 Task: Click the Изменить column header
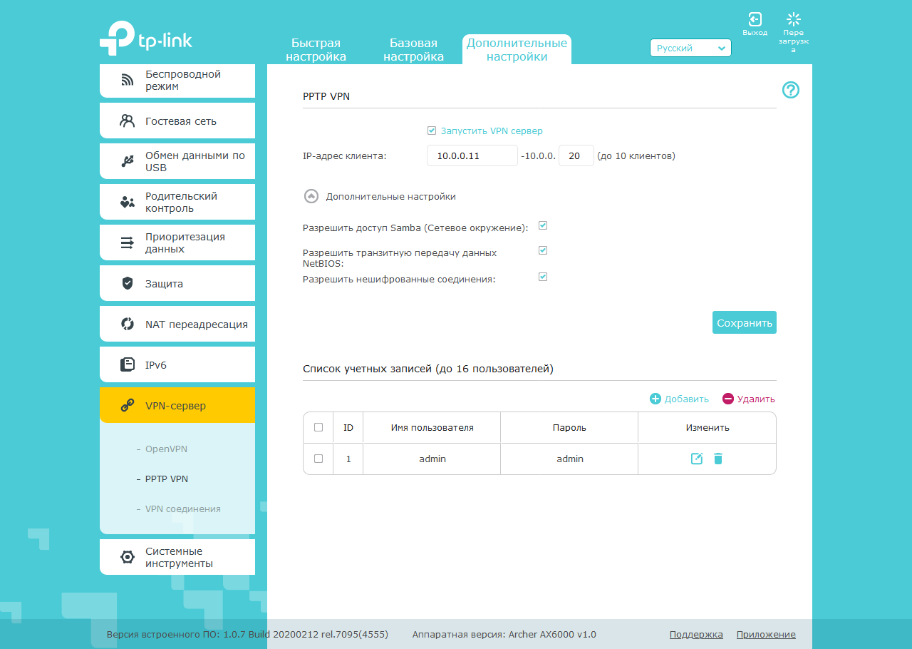pyautogui.click(x=708, y=427)
